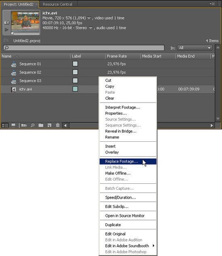Switch to the Resource Central tab
Screen dimensions: 222x256
(x=57, y=4)
